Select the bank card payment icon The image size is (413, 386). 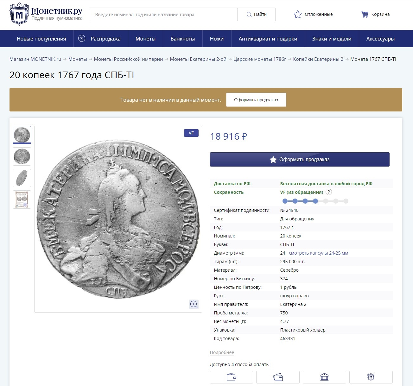(x=278, y=377)
